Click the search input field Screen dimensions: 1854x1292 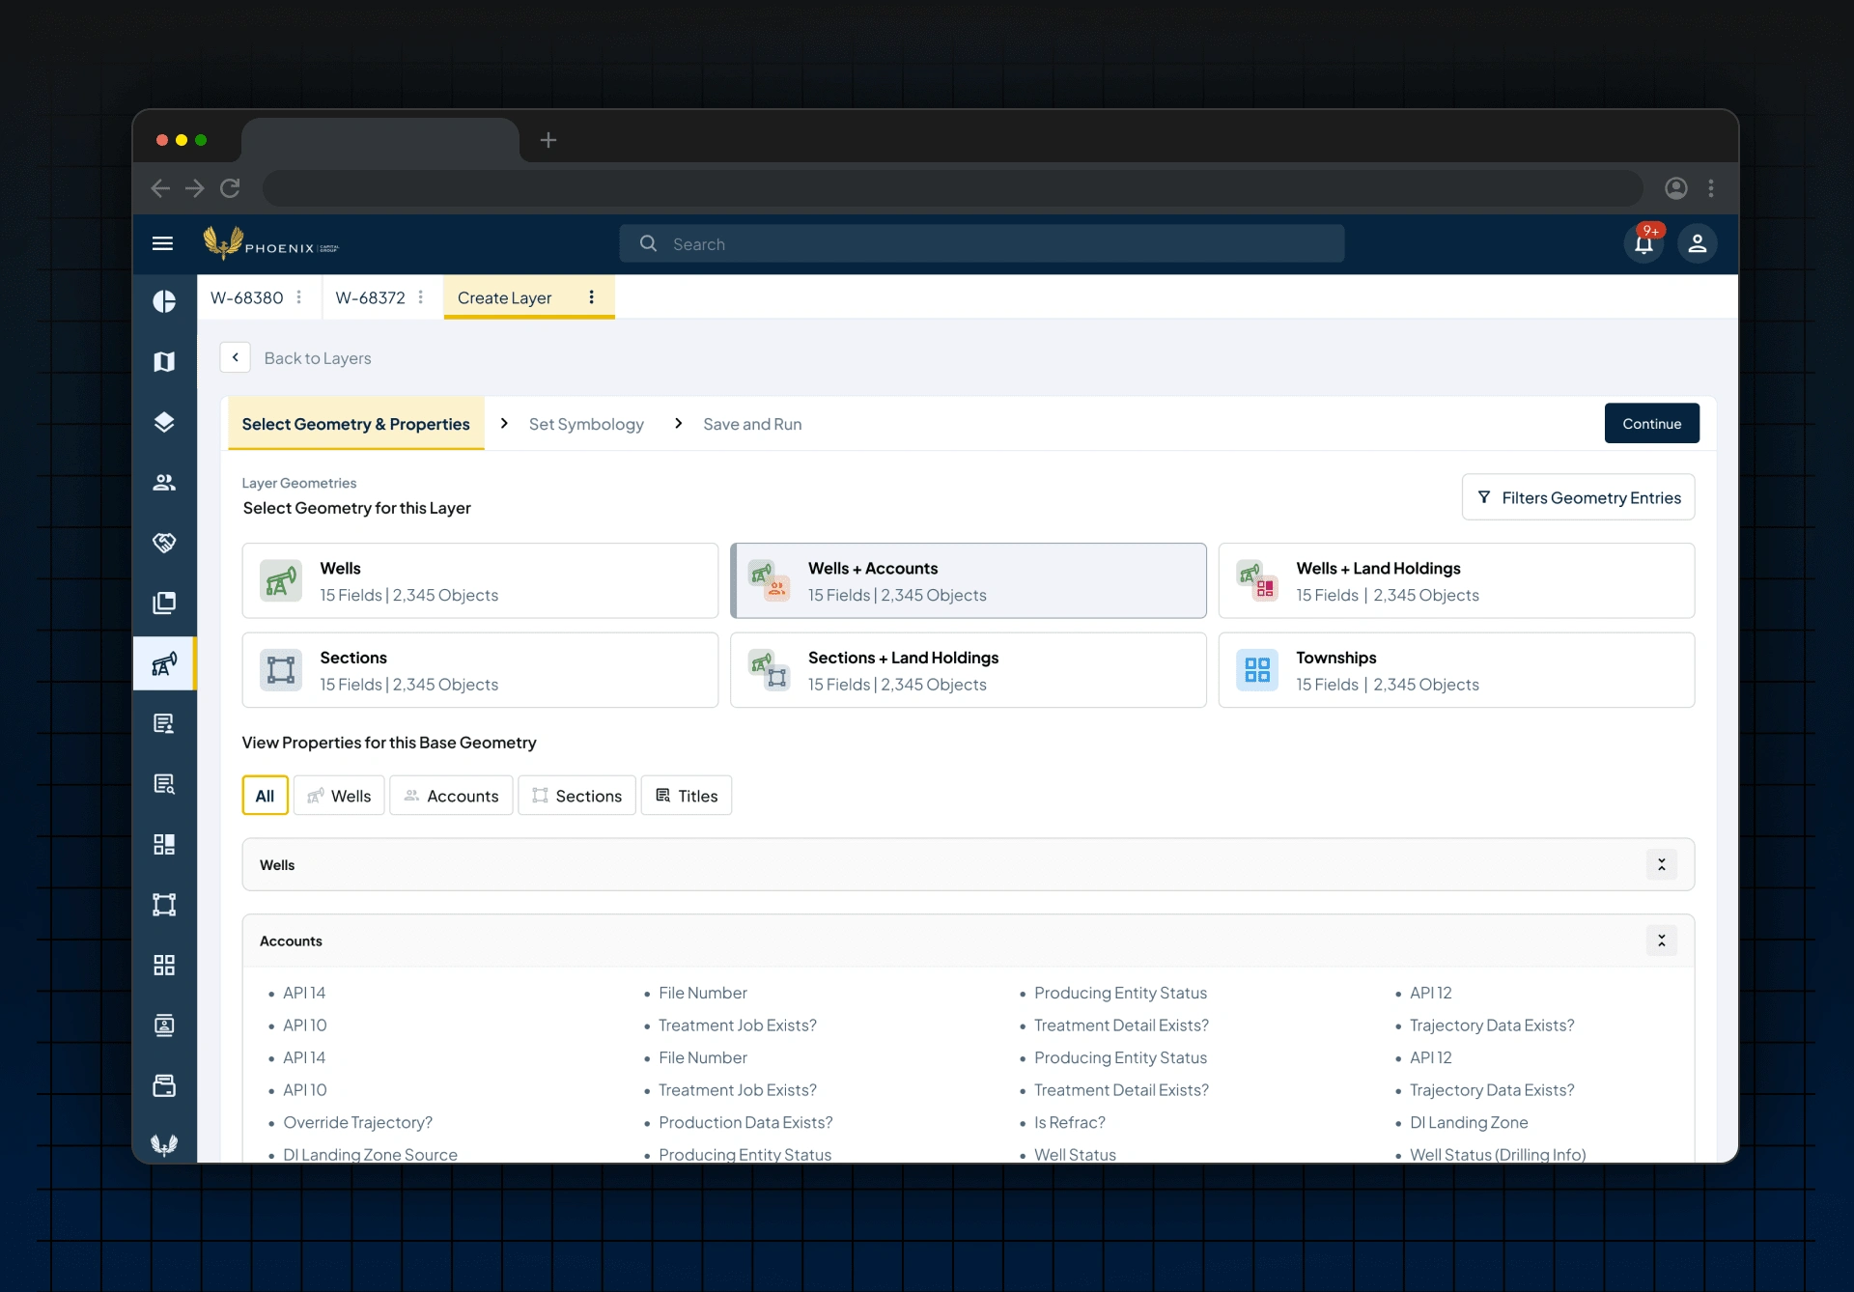click(982, 242)
